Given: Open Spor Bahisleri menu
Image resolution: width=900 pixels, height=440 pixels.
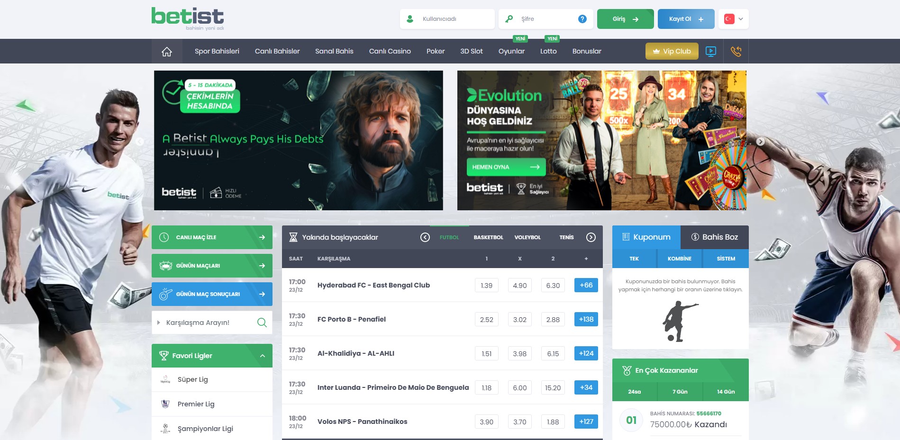Looking at the screenshot, I should pos(217,51).
